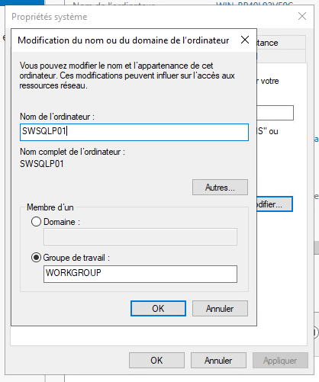Click the Modification du nom dialog title bar
Screen dimensions: 319x382
pos(124,40)
